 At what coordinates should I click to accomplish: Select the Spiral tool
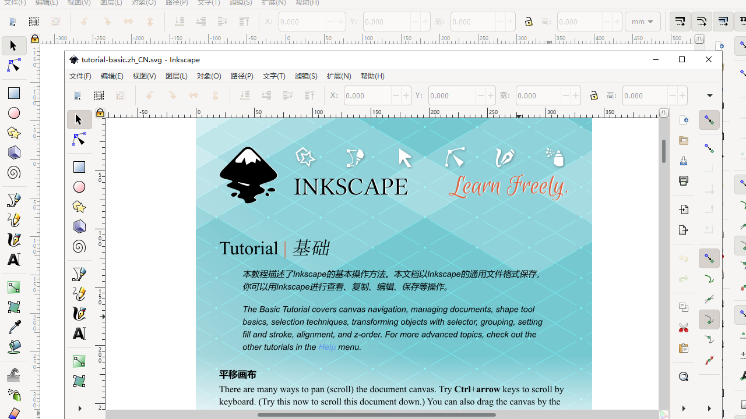(79, 246)
